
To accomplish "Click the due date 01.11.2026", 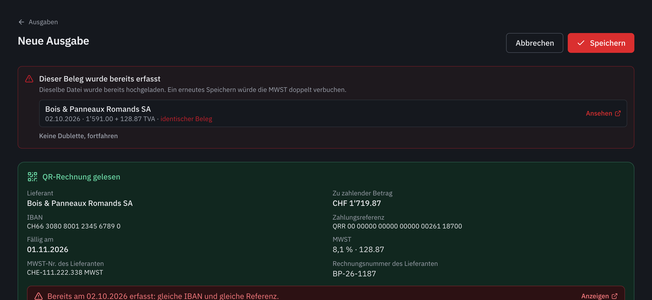I will click(48, 249).
